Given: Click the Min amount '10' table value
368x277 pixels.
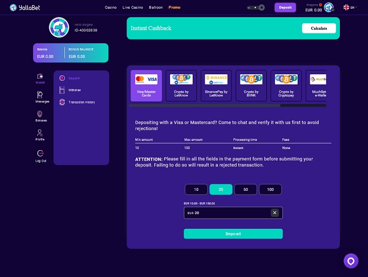Looking at the screenshot, I should [x=137, y=148].
